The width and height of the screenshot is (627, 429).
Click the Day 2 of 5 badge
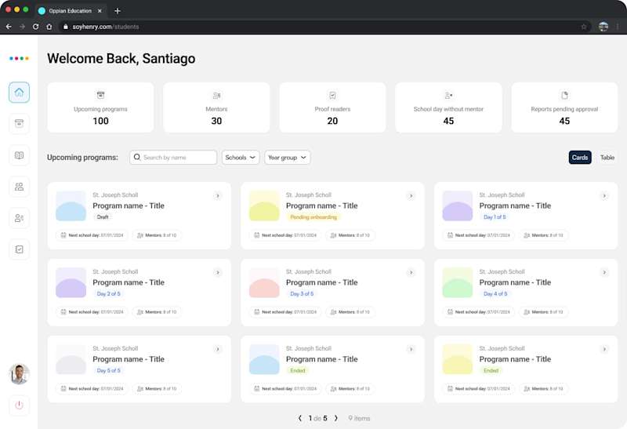tap(108, 294)
